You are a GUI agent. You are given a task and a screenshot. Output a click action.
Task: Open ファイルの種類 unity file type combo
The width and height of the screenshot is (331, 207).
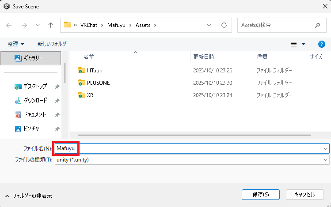[192, 160]
